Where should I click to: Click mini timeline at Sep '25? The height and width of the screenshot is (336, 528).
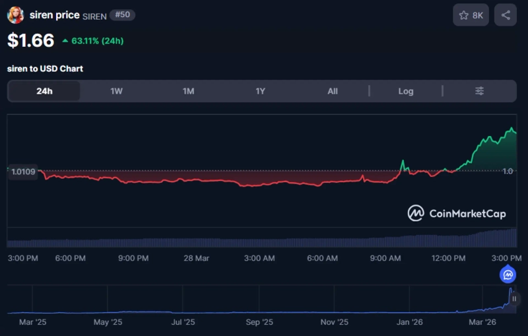click(x=259, y=322)
